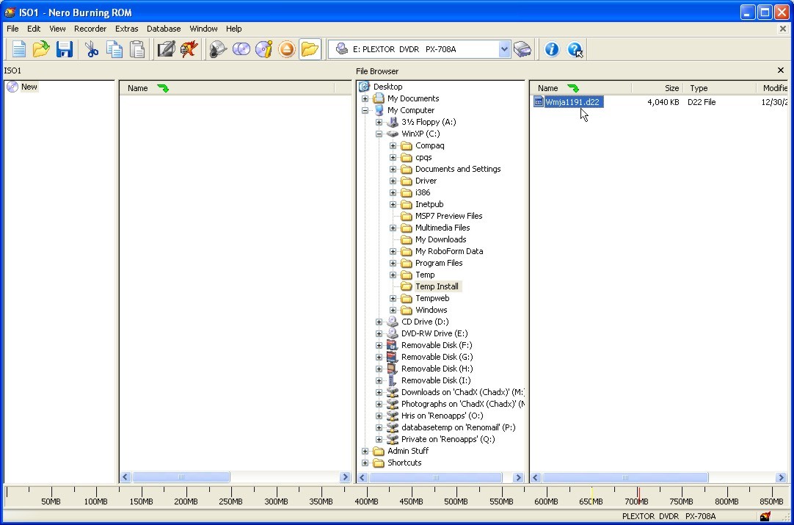Open compilation info with the pencil icon

pos(166,49)
